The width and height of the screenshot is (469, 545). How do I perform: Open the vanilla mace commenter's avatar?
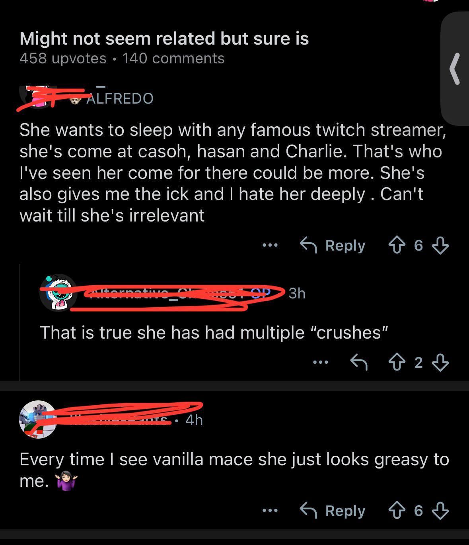tap(38, 420)
